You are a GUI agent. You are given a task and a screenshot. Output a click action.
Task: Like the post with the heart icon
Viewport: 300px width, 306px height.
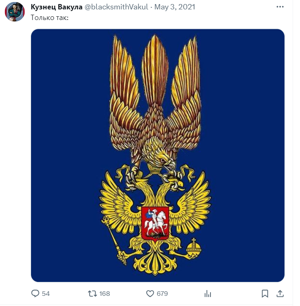click(x=150, y=293)
